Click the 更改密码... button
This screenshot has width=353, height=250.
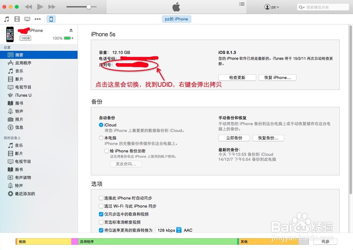point(126,164)
